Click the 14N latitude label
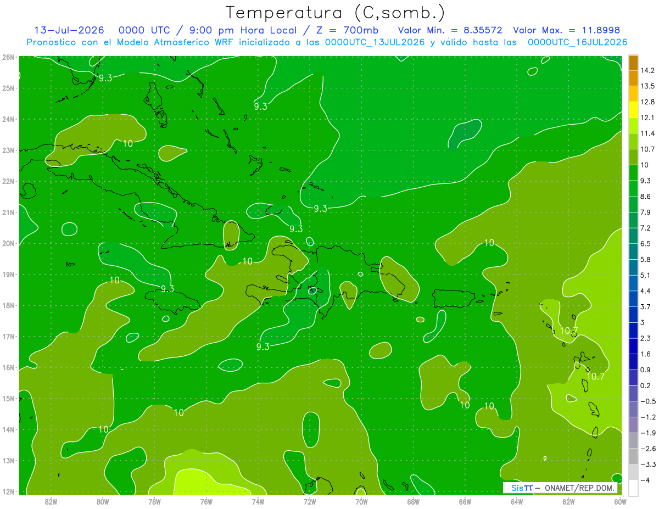 click(x=8, y=429)
